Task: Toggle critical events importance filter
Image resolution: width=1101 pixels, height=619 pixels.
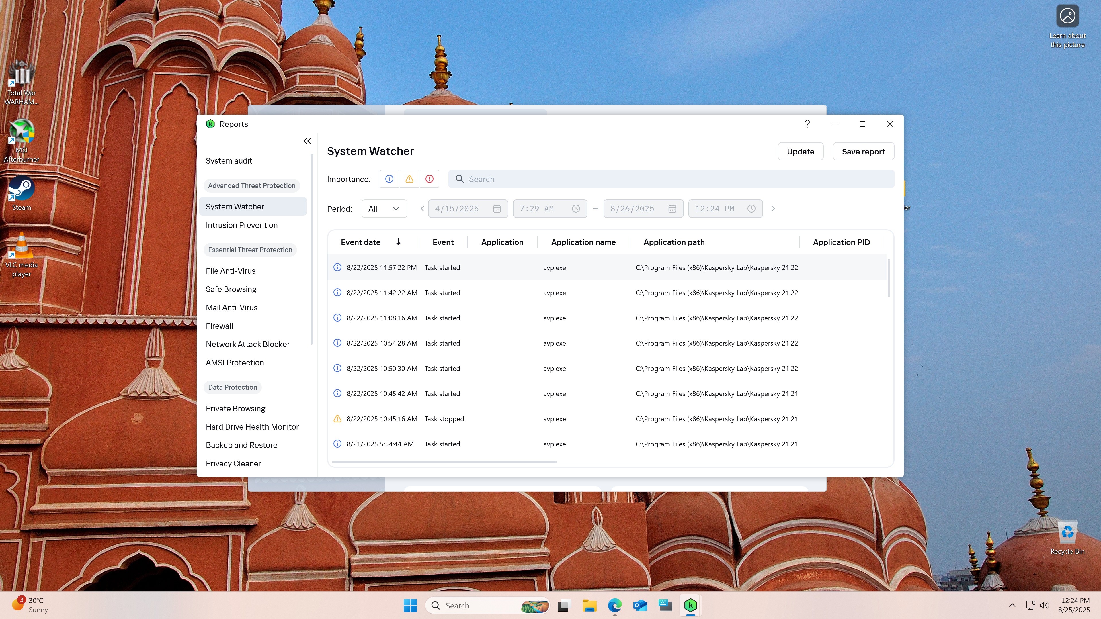Action: [429, 179]
